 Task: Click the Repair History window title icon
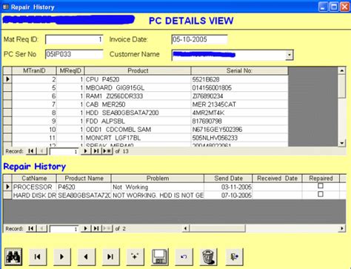click(x=5, y=7)
